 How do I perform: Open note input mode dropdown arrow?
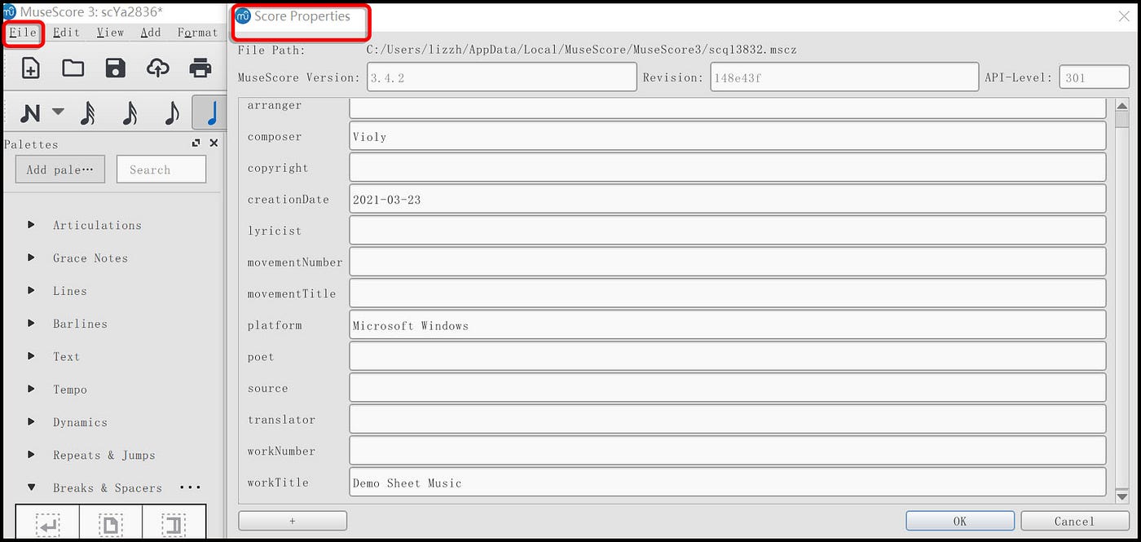tap(58, 112)
